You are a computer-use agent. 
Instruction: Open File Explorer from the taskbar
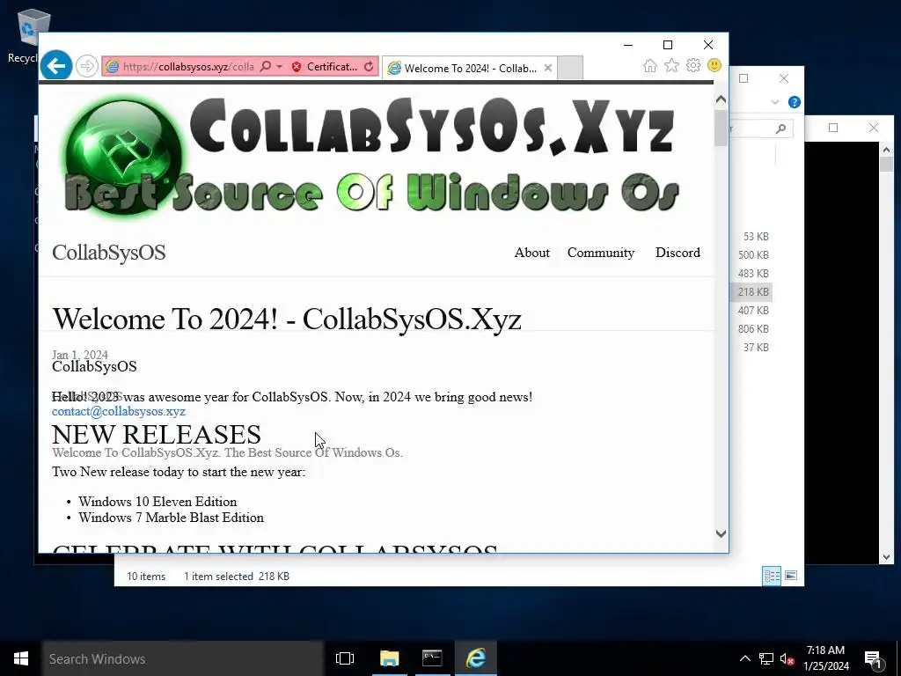tap(389, 658)
